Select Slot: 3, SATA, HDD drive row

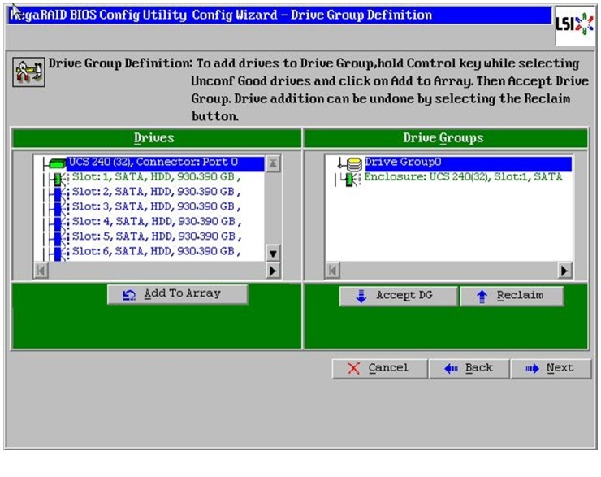click(157, 206)
